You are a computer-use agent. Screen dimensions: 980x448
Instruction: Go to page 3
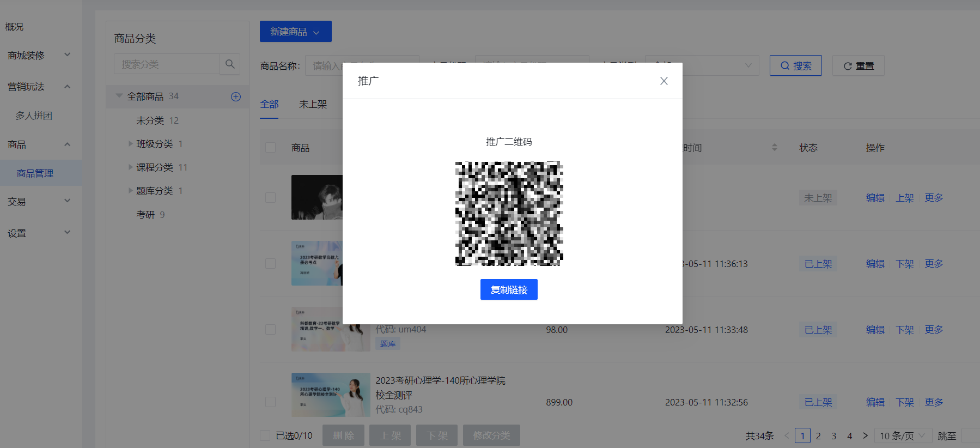pyautogui.click(x=833, y=435)
